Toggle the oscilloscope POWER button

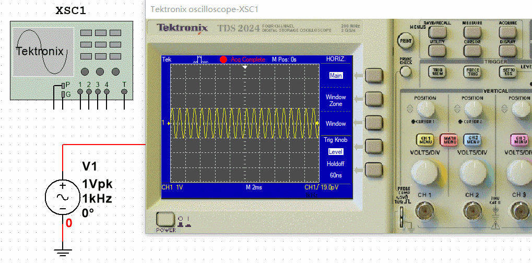[x=165, y=219]
